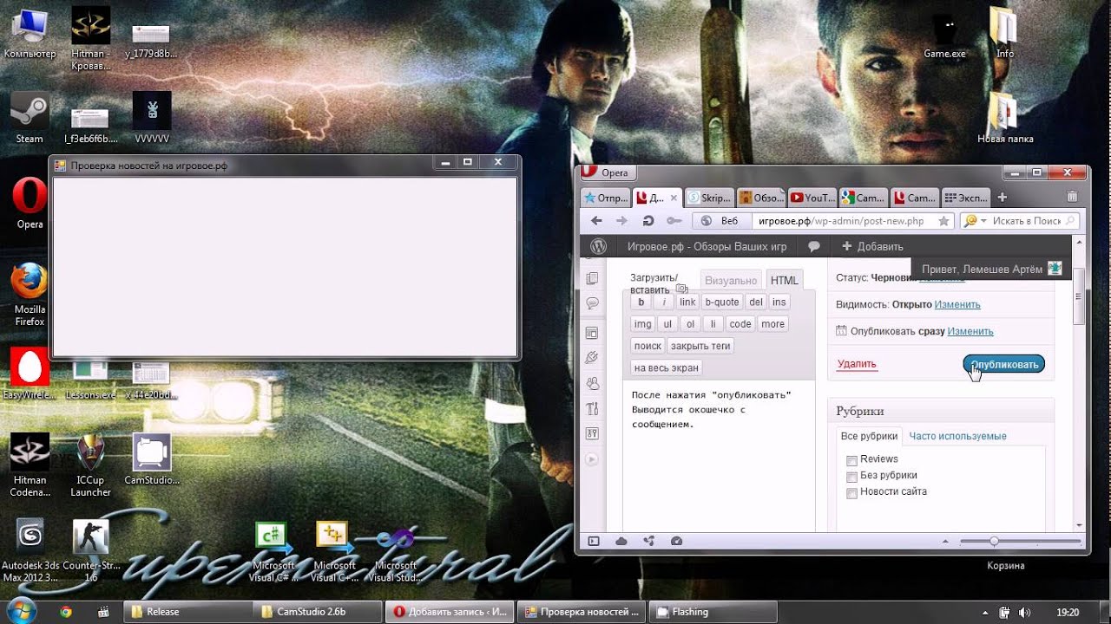Reload the page in Opera
Screen dimensions: 1111x624
(x=648, y=221)
